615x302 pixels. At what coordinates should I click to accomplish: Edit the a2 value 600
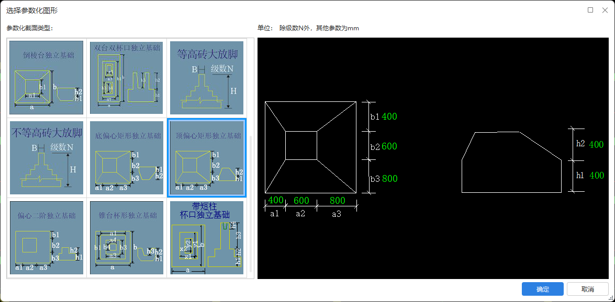[x=301, y=201]
